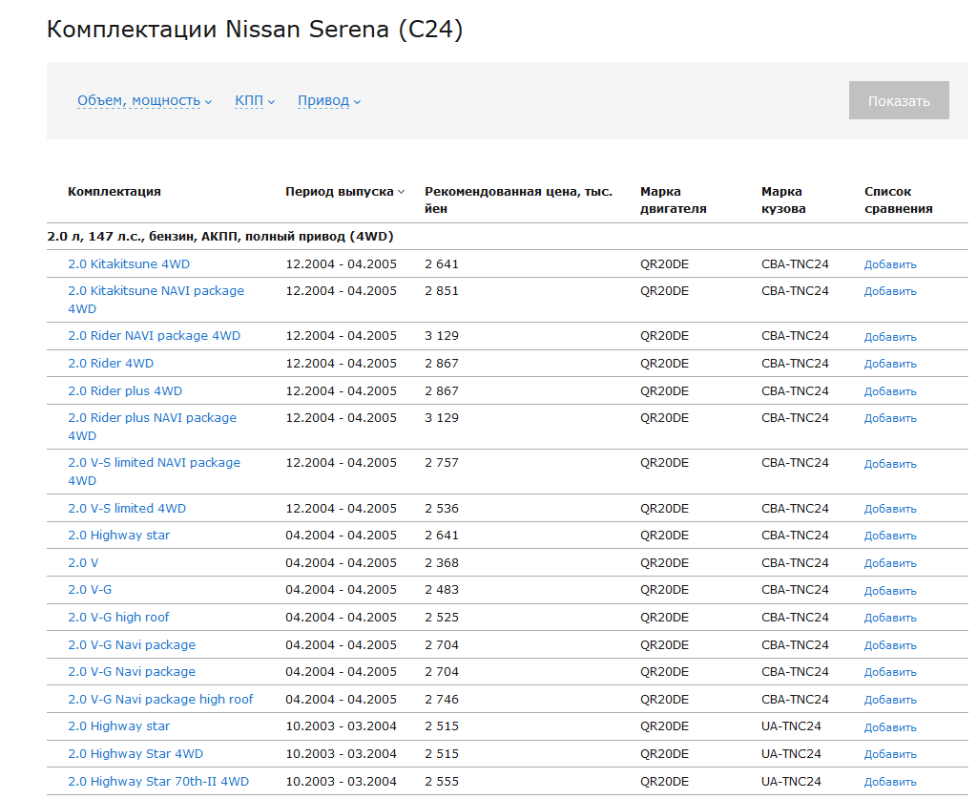Click the Рекомендованная цена column header
This screenshot has height=799, width=977.
(518, 200)
